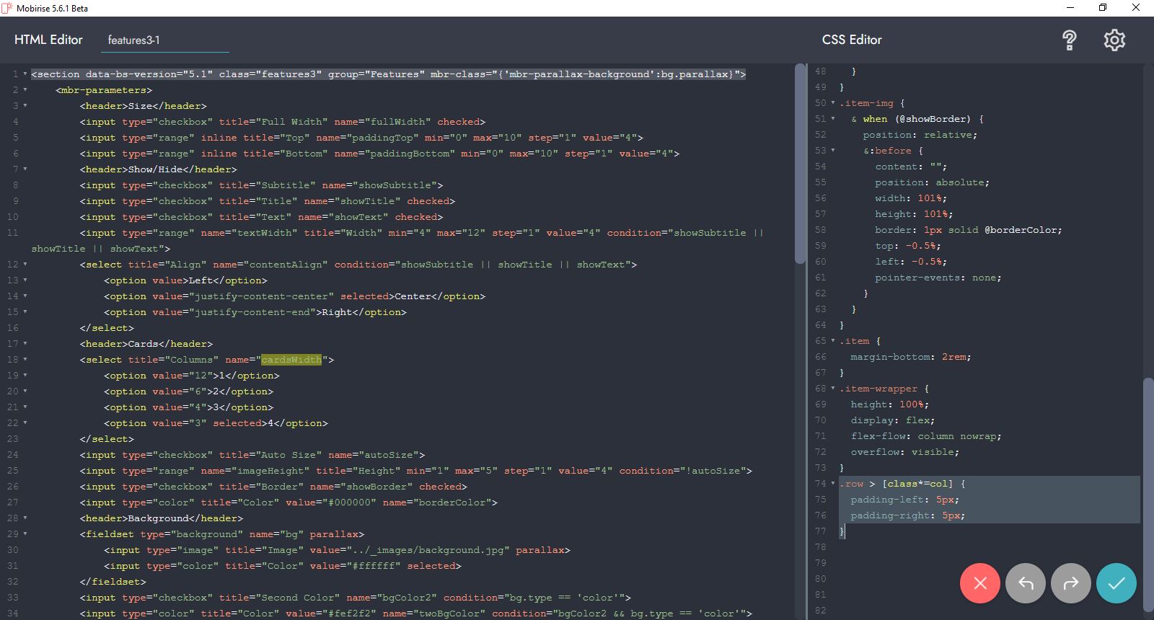Fold the Align select block on line 12

tap(25, 265)
